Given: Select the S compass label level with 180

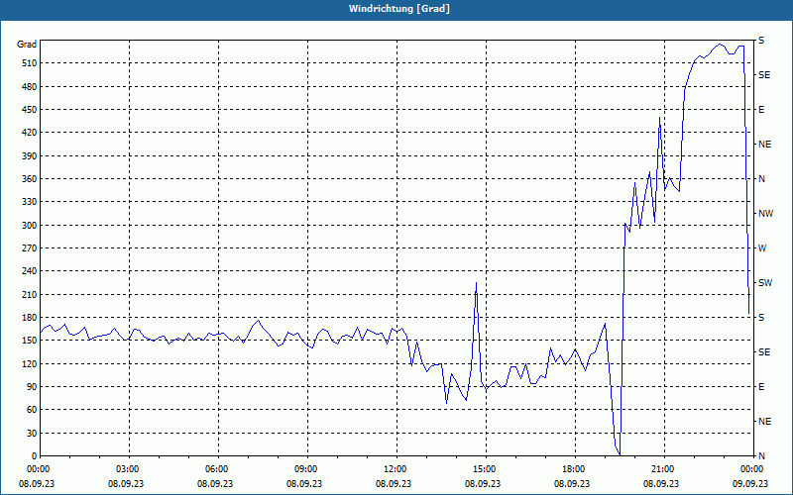Looking at the screenshot, I should (761, 317).
